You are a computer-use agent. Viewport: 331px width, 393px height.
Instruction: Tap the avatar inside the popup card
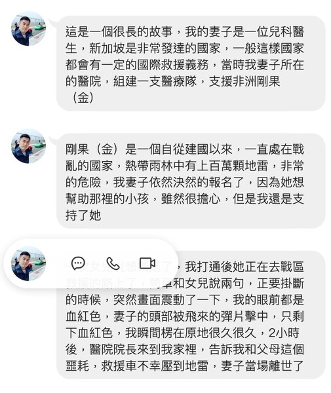[x=29, y=263]
